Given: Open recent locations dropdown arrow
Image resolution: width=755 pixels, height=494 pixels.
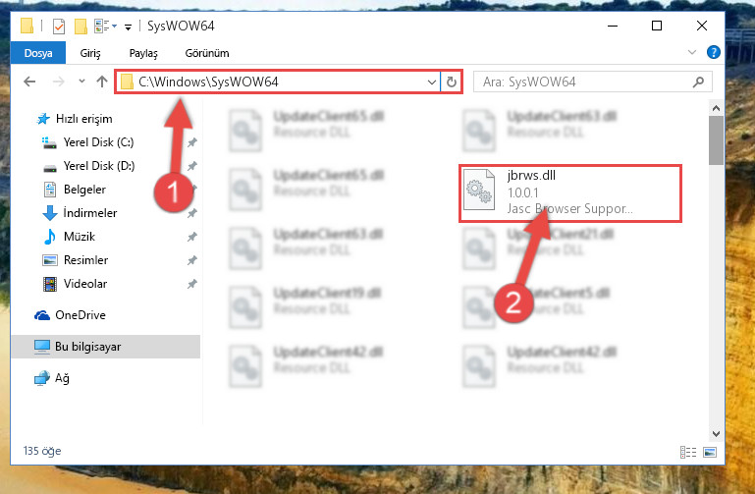Looking at the screenshot, I should point(81,81).
